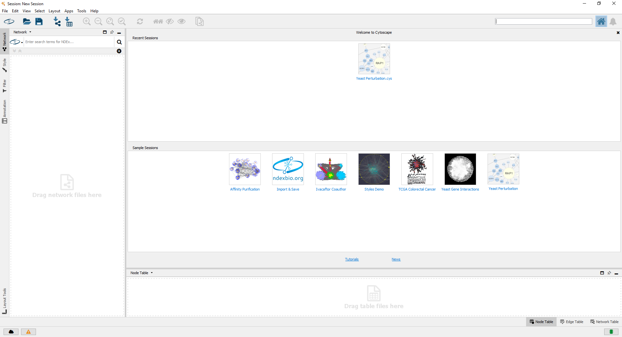
Task: Open the network panel settings gear
Action: 119,51
